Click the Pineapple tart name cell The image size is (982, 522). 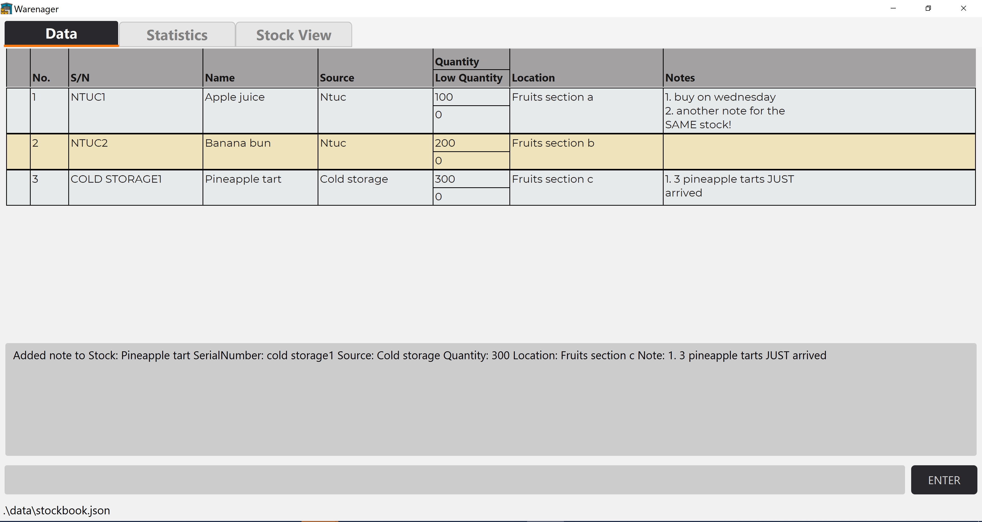260,188
